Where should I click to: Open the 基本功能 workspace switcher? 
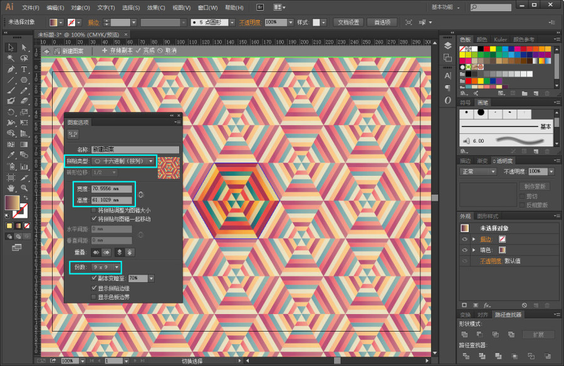click(446, 7)
